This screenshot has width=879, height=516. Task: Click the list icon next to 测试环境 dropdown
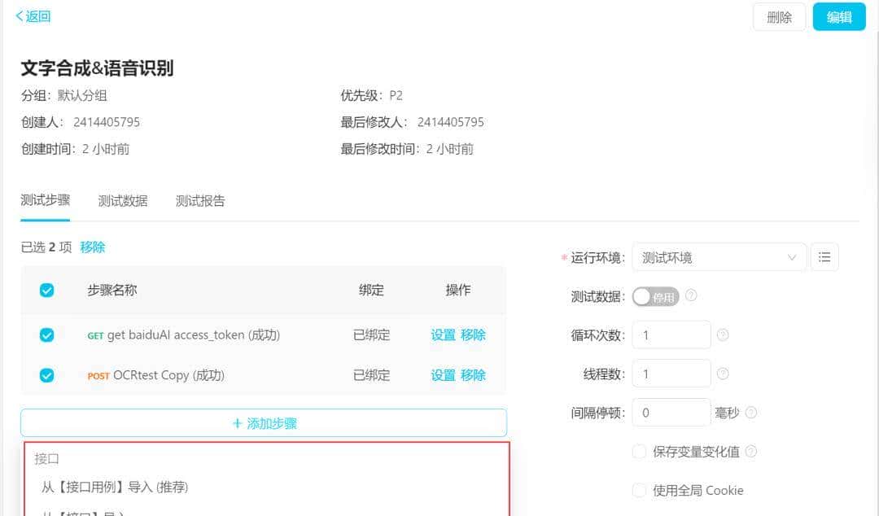point(824,256)
